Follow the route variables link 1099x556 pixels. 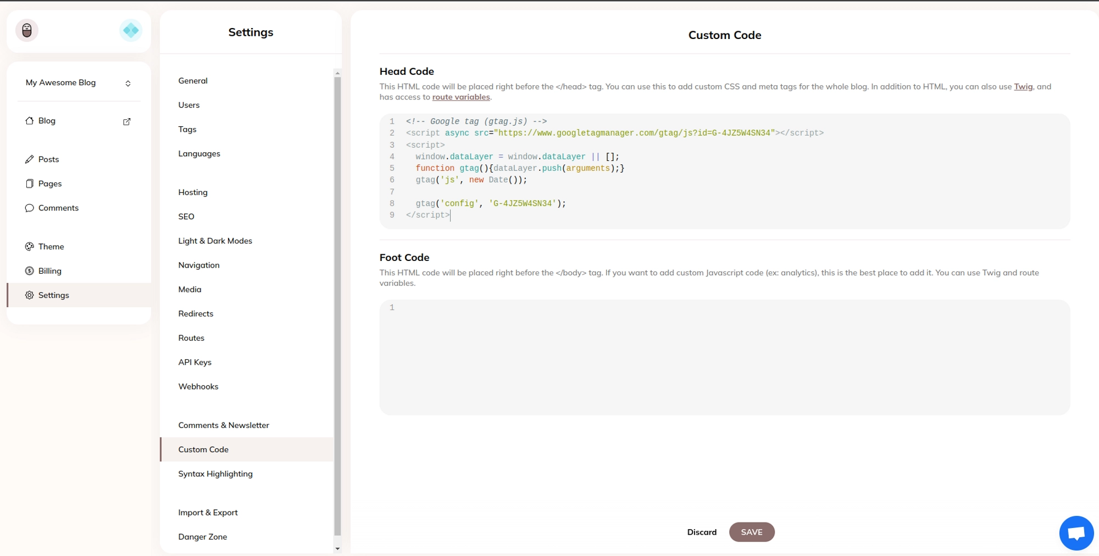tap(461, 97)
